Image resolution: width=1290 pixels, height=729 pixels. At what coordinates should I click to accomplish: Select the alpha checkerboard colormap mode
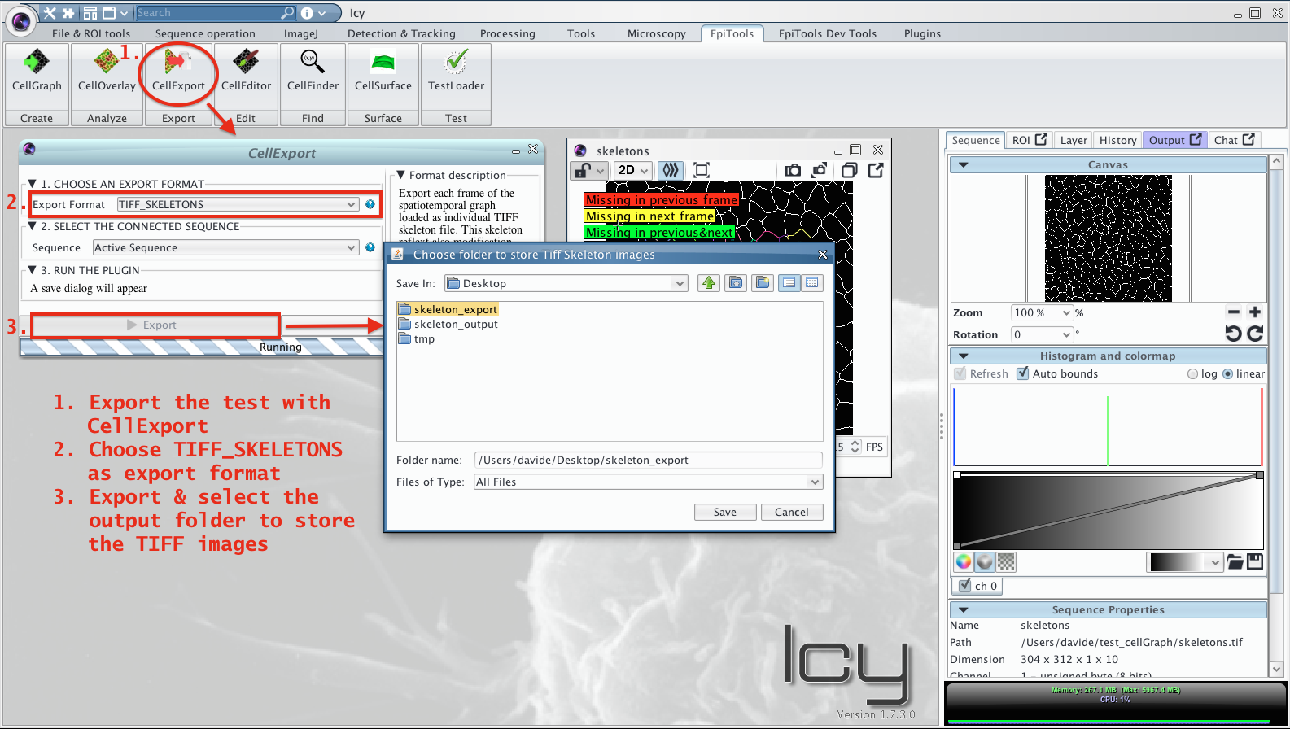click(1006, 561)
